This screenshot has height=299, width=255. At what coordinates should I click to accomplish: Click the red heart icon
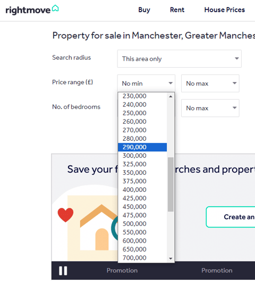tap(65, 215)
